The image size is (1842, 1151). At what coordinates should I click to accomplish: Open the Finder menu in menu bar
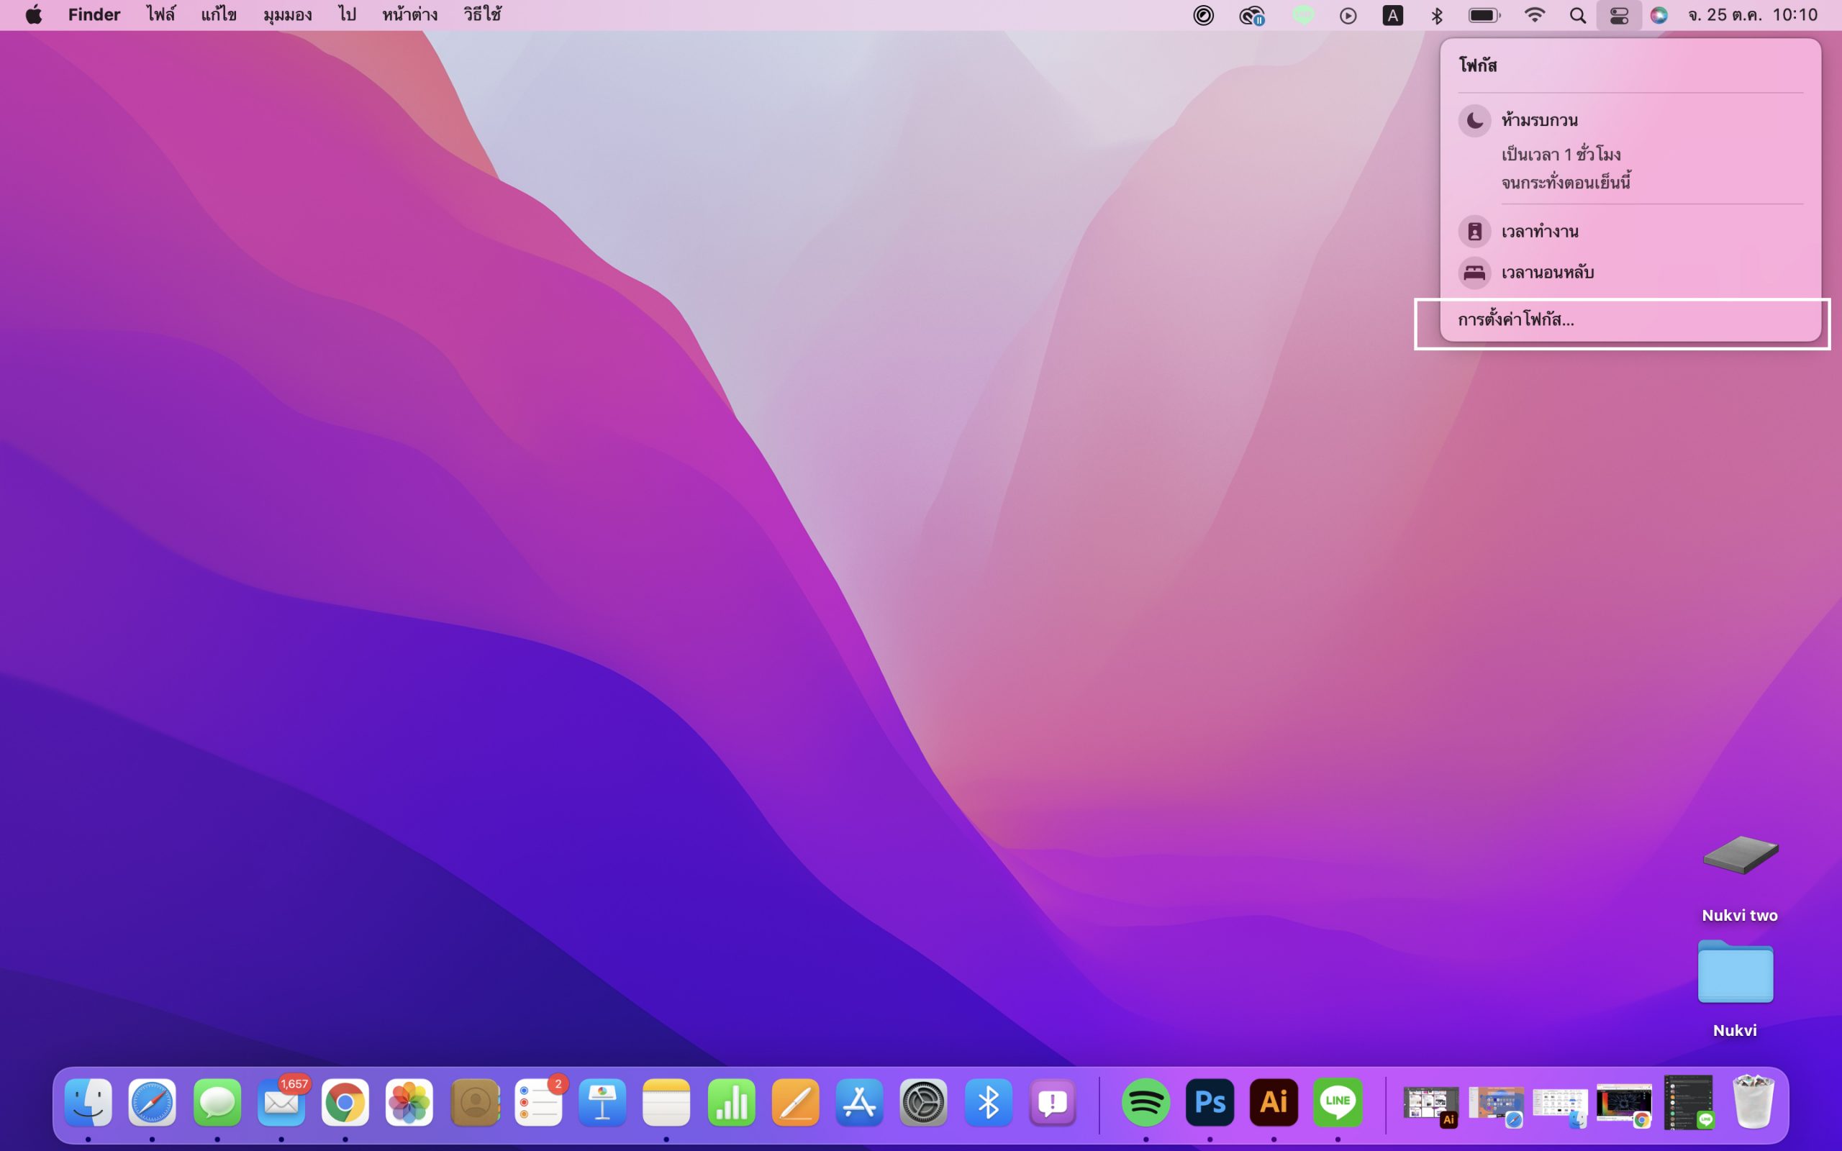tap(94, 15)
